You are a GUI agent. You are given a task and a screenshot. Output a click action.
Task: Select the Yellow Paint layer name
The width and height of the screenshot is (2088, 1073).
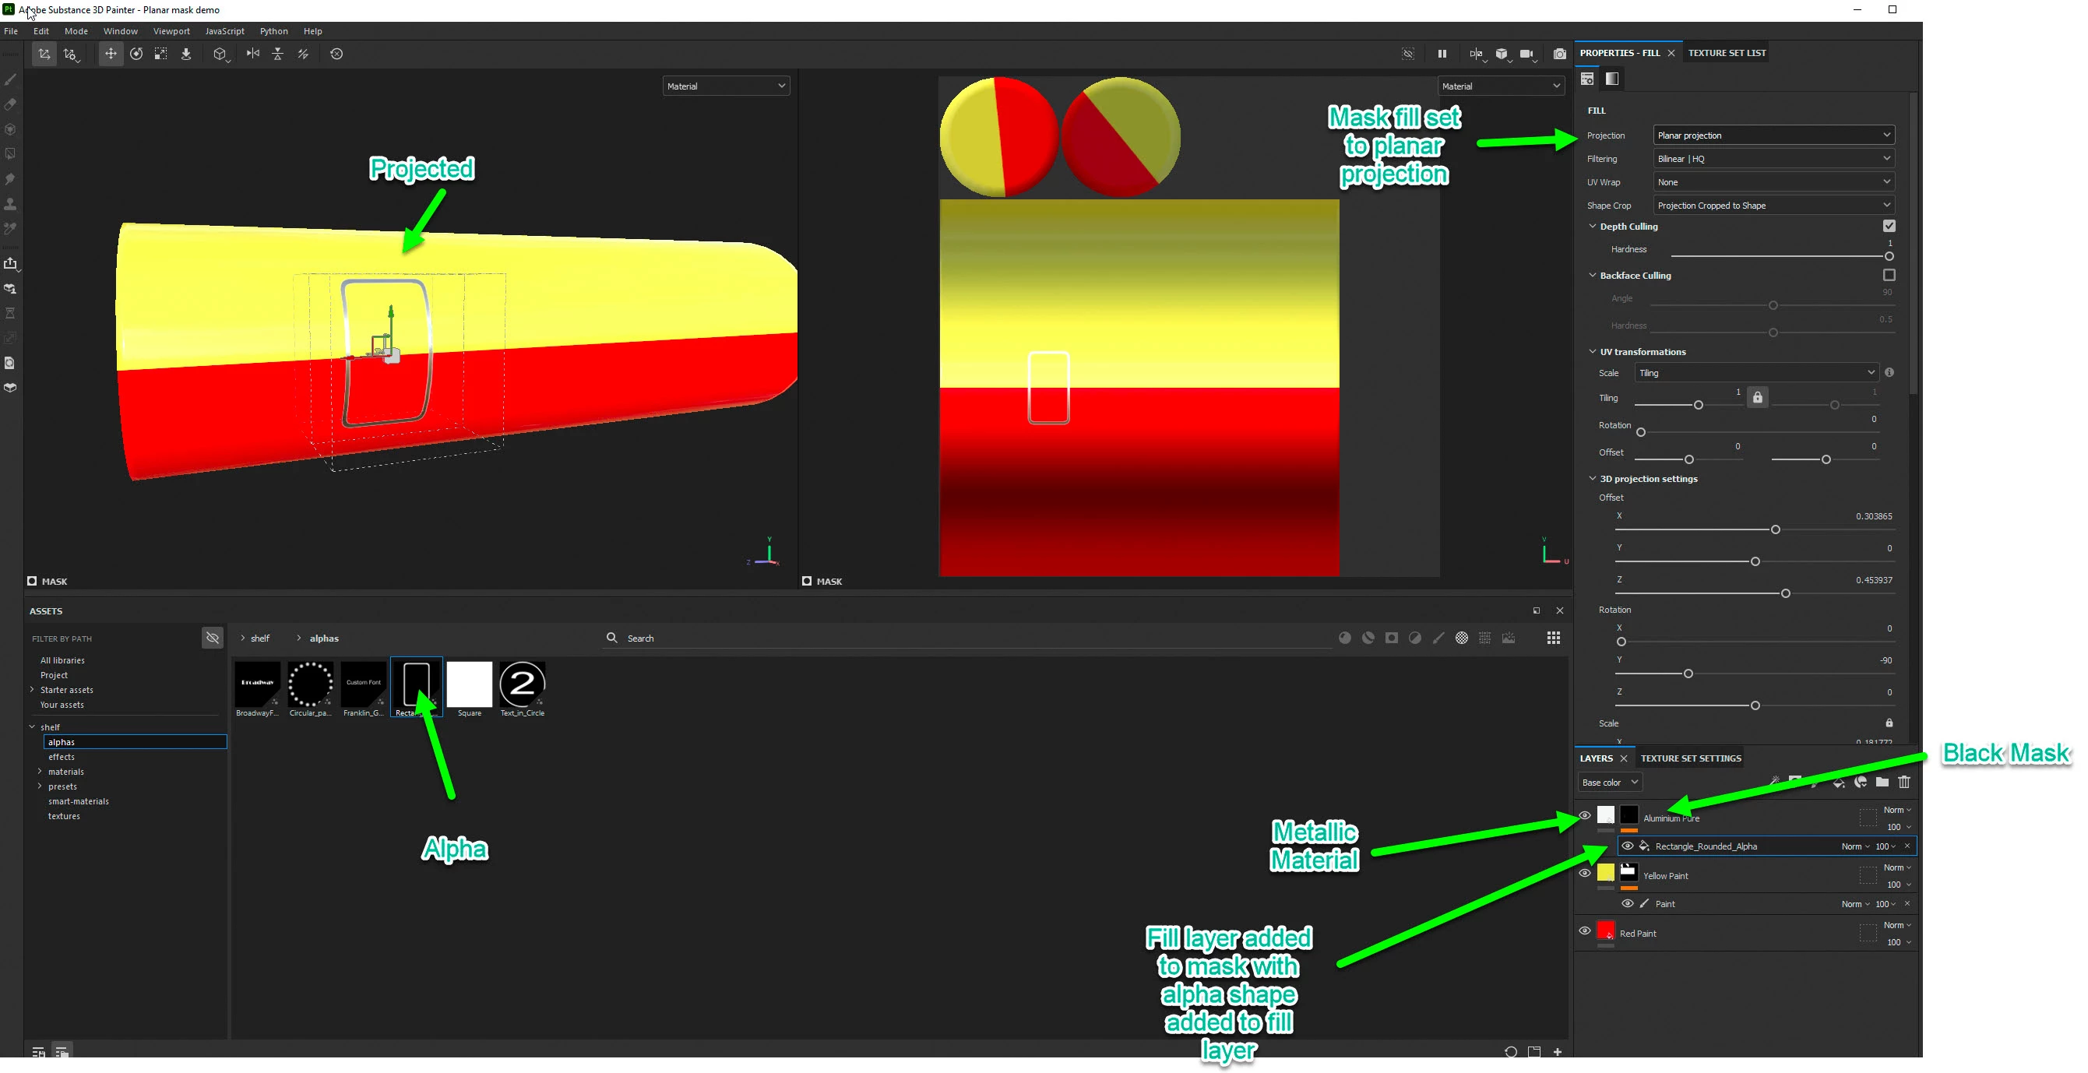[1665, 876]
